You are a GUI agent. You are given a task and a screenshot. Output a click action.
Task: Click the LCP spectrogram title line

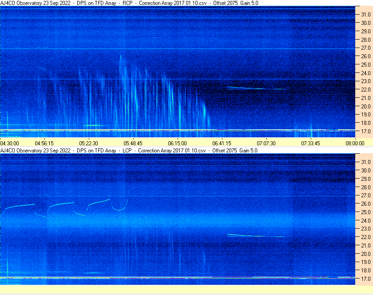pos(129,151)
